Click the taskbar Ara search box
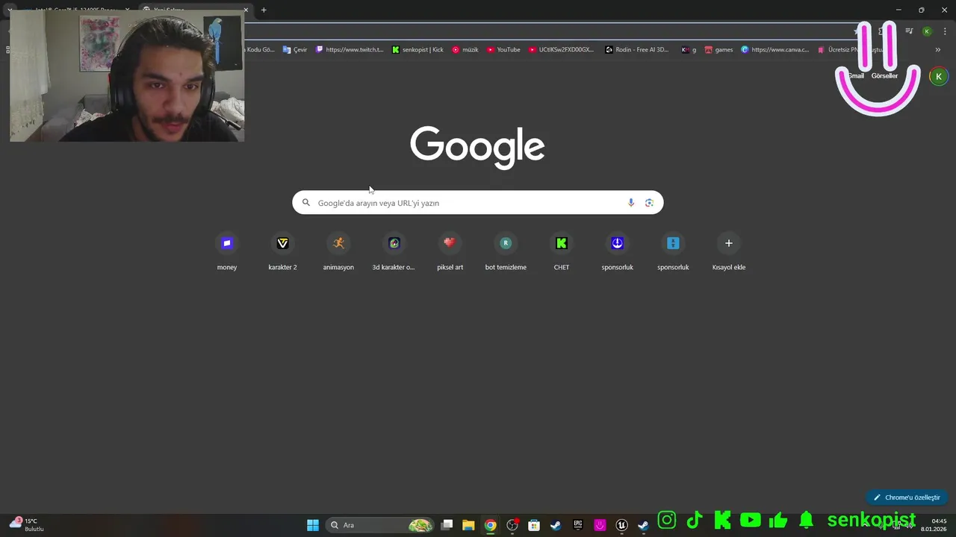 (380, 525)
